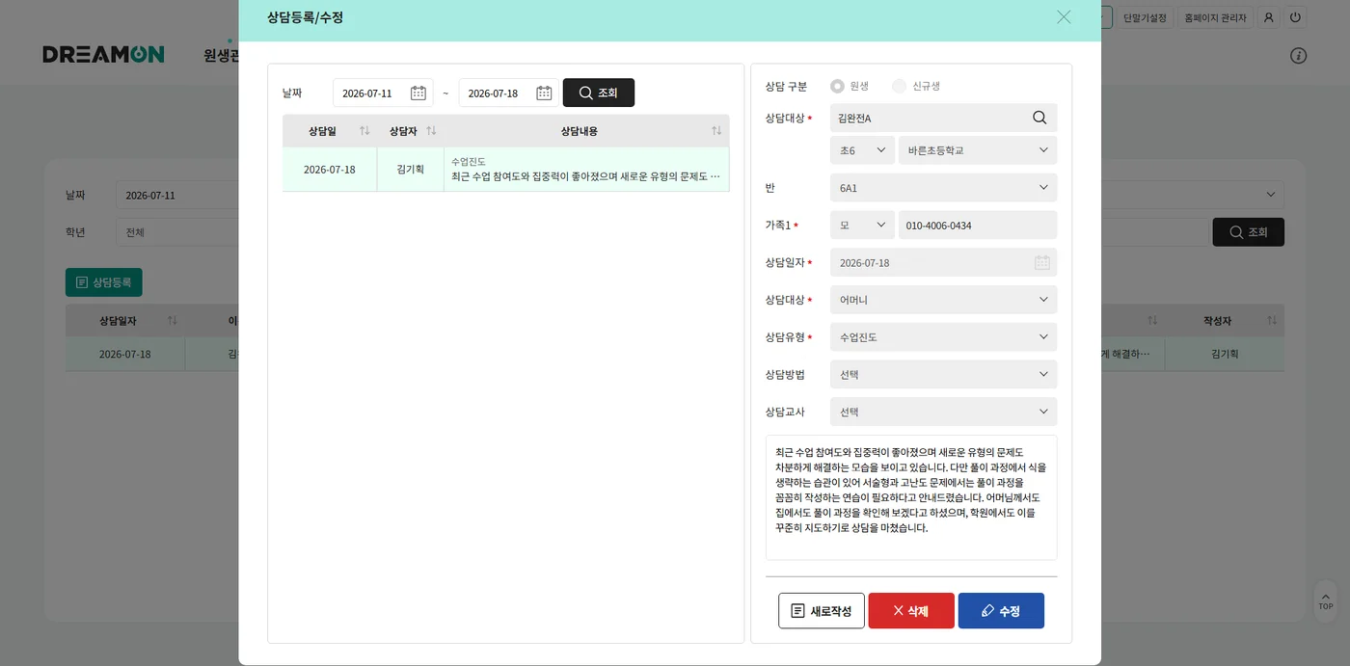This screenshot has height=666, width=1350.
Task: Click the phone number field 010-4006-0434
Action: (x=978, y=225)
